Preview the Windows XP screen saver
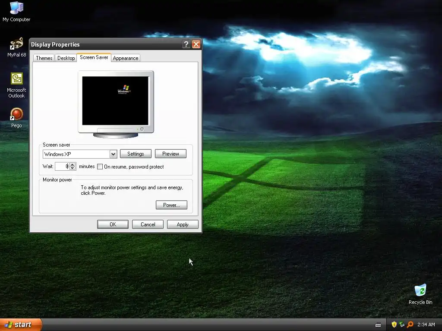The width and height of the screenshot is (442, 331). tap(170, 154)
